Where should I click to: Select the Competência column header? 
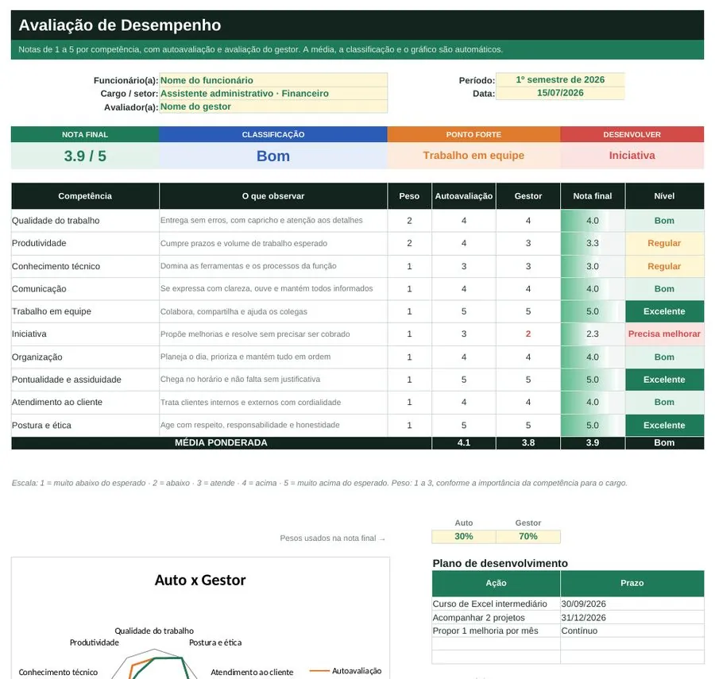tap(85, 196)
